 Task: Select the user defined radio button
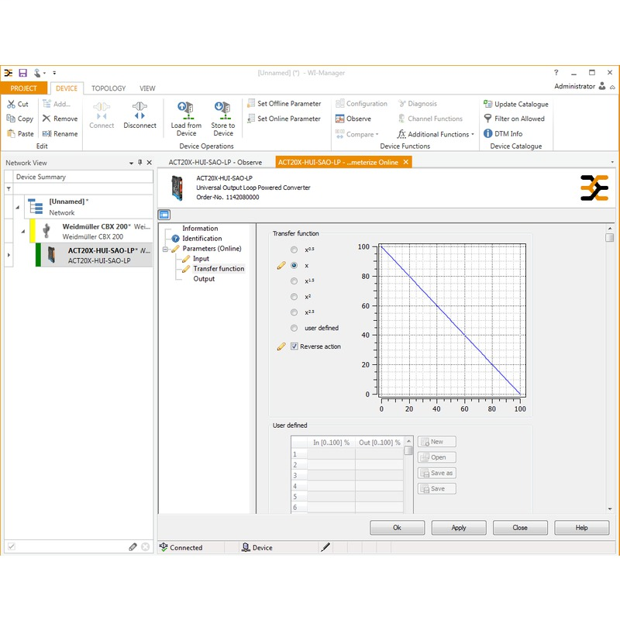click(294, 328)
